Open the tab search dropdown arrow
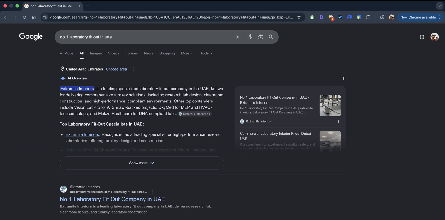445x220 pixels. click(x=440, y=6)
